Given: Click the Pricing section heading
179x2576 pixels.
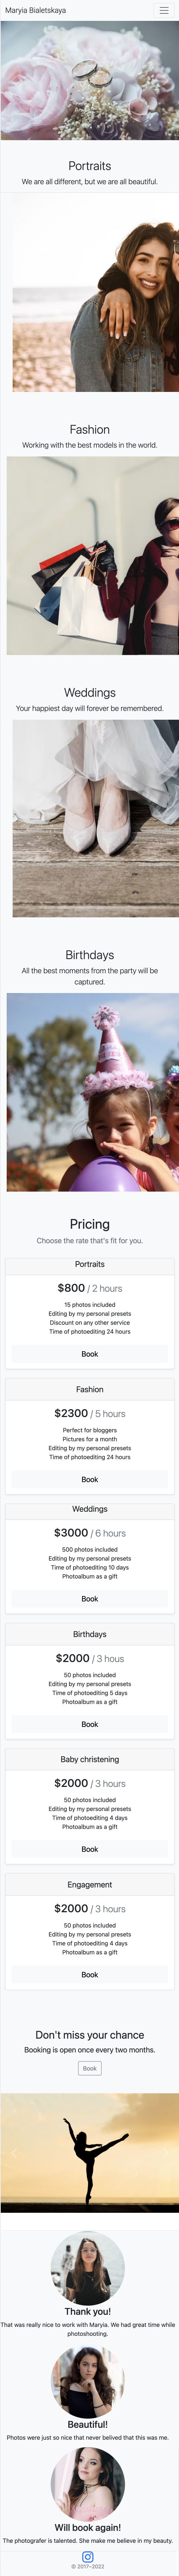Looking at the screenshot, I should pos(89,1224).
